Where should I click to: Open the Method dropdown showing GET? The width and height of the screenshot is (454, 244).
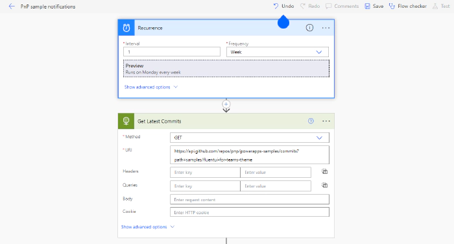pyautogui.click(x=250, y=138)
